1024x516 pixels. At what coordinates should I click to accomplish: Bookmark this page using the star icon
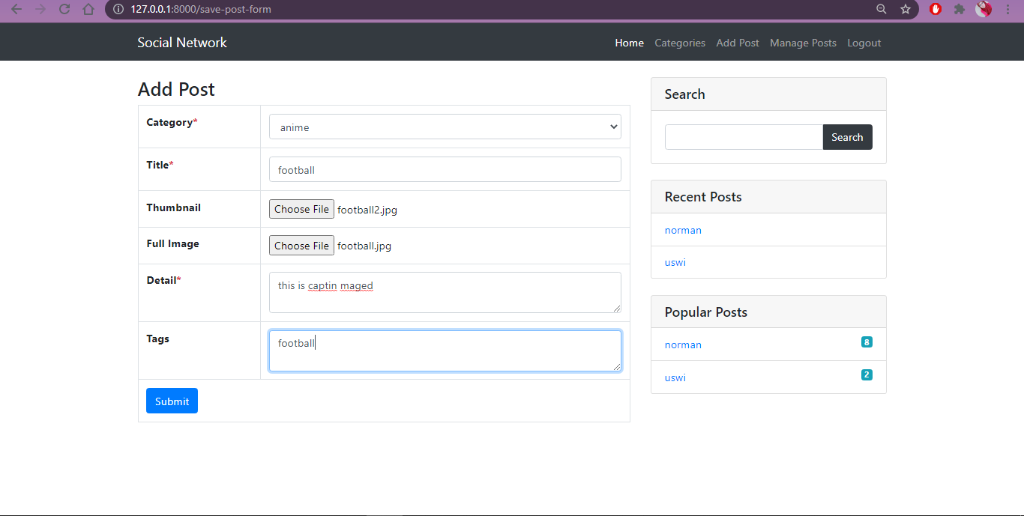[906, 9]
